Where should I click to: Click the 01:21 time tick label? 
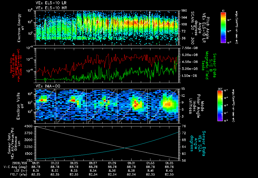click(36, 163)
